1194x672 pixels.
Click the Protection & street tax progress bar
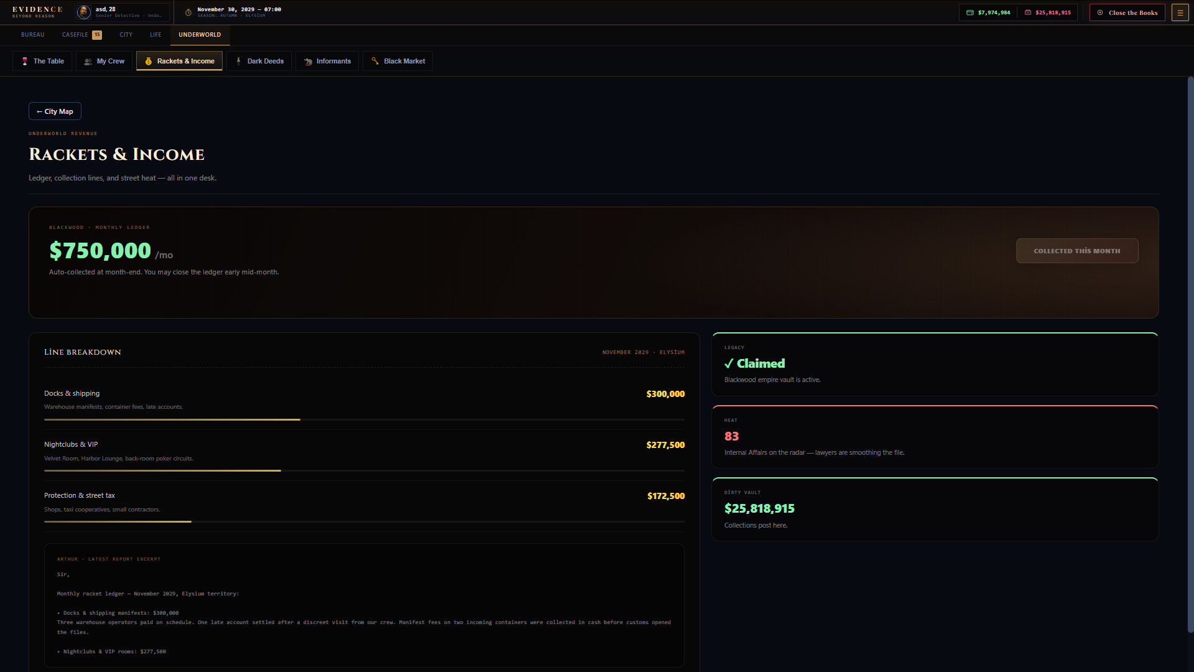click(364, 522)
